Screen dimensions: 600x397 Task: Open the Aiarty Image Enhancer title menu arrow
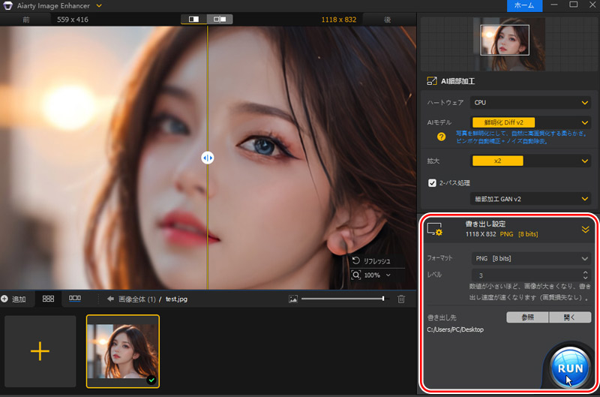(99, 6)
